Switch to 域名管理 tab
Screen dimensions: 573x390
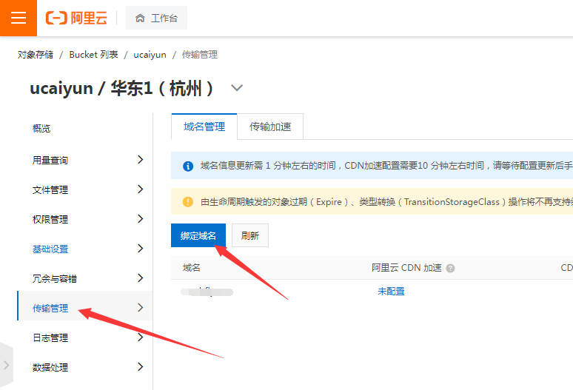[204, 127]
